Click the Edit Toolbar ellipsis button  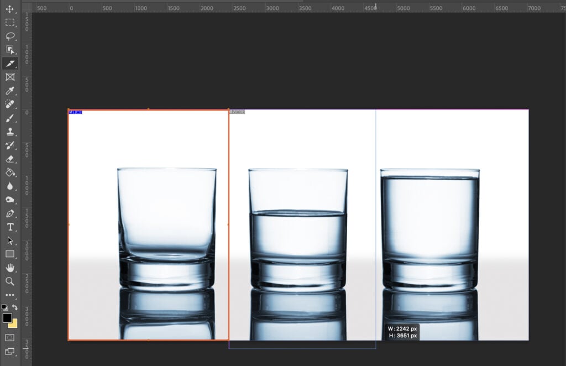[x=9, y=295]
